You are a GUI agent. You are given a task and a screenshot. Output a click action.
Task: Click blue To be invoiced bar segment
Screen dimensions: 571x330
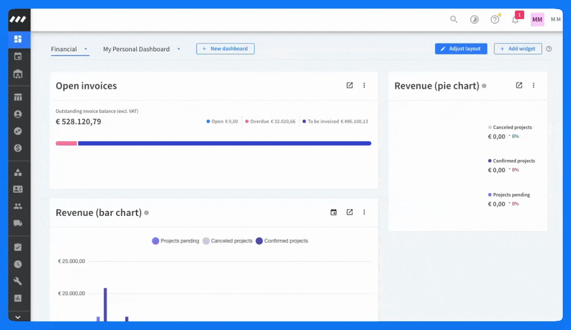click(x=224, y=143)
